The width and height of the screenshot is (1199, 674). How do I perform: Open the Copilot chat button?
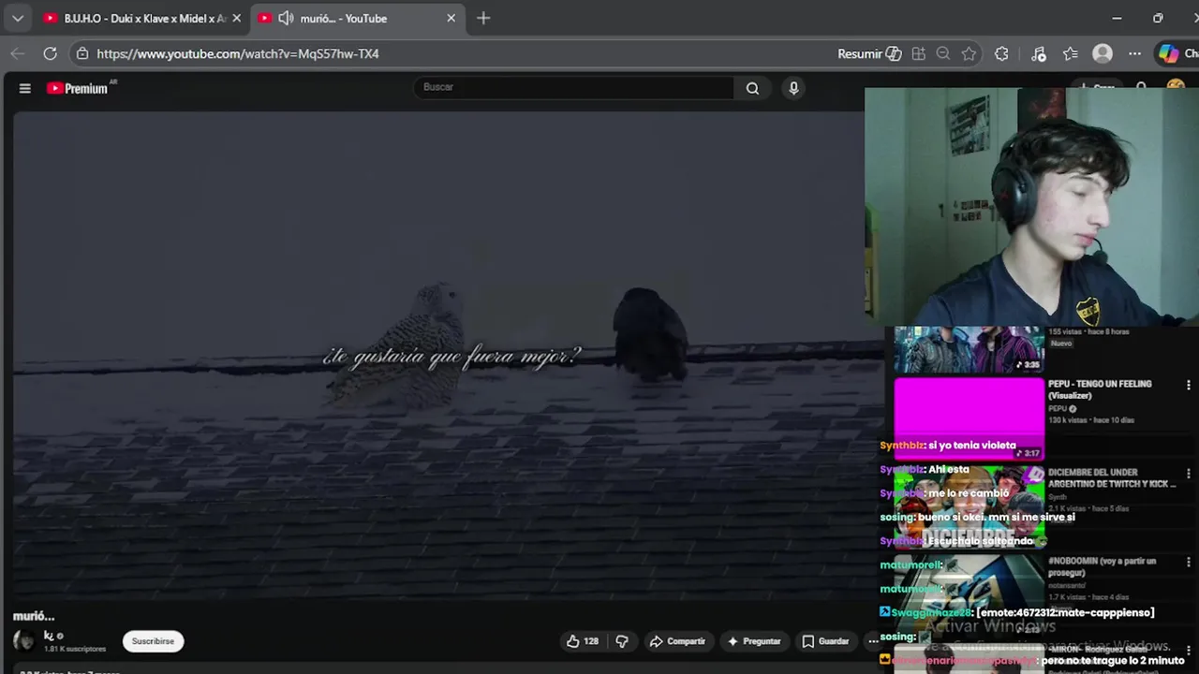[1177, 53]
